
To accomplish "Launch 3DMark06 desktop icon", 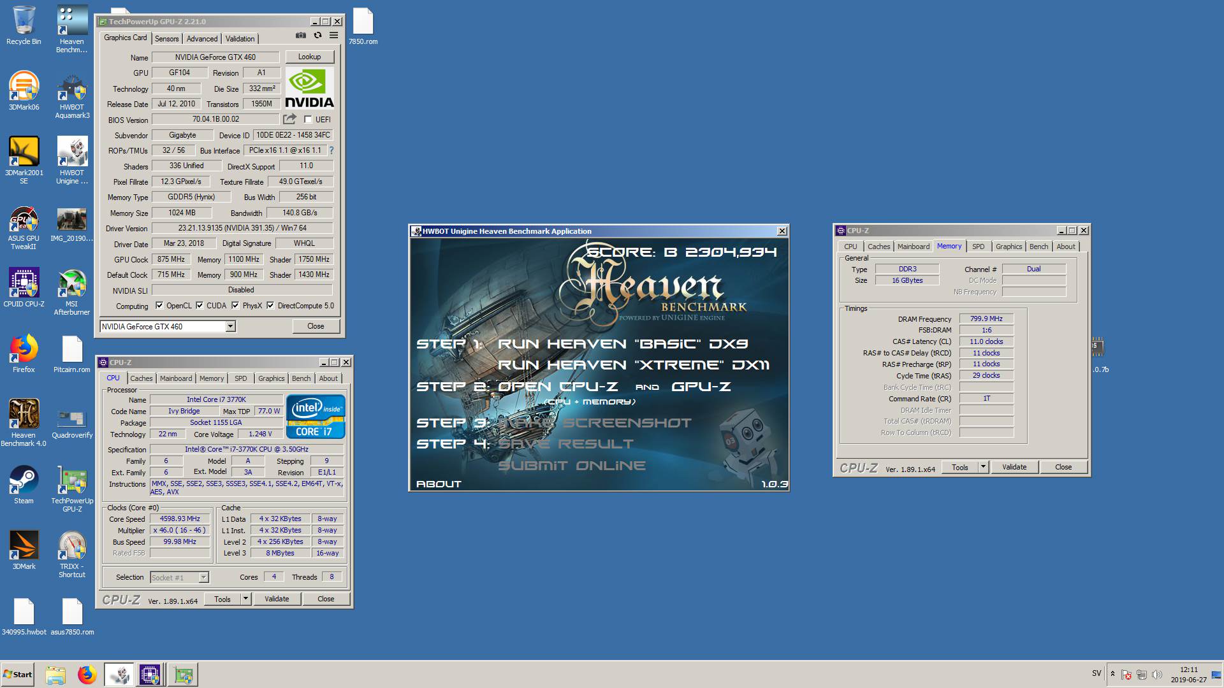I will coord(24,91).
